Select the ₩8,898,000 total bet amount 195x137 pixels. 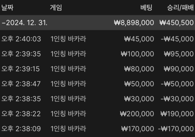click(x=134, y=23)
